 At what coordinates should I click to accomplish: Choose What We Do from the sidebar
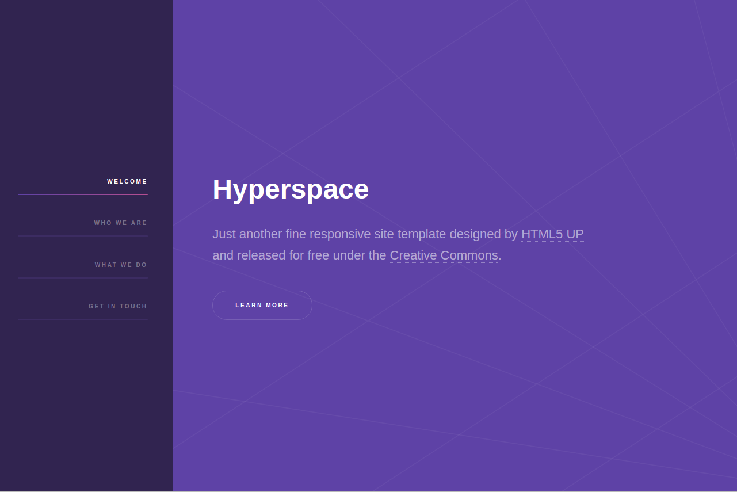point(121,265)
